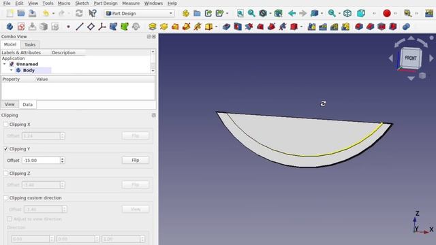The image size is (436, 245).
Task: Select the Chamfer tool
Action: (370, 27)
